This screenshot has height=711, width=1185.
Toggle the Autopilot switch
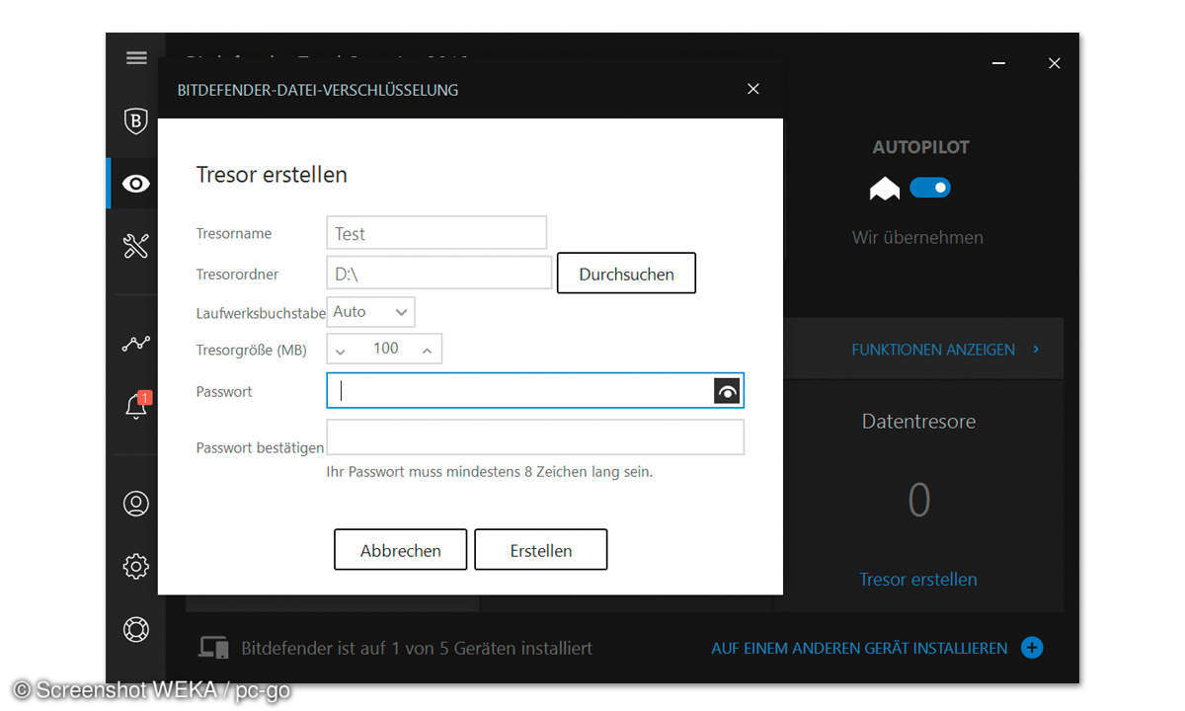tap(930, 188)
